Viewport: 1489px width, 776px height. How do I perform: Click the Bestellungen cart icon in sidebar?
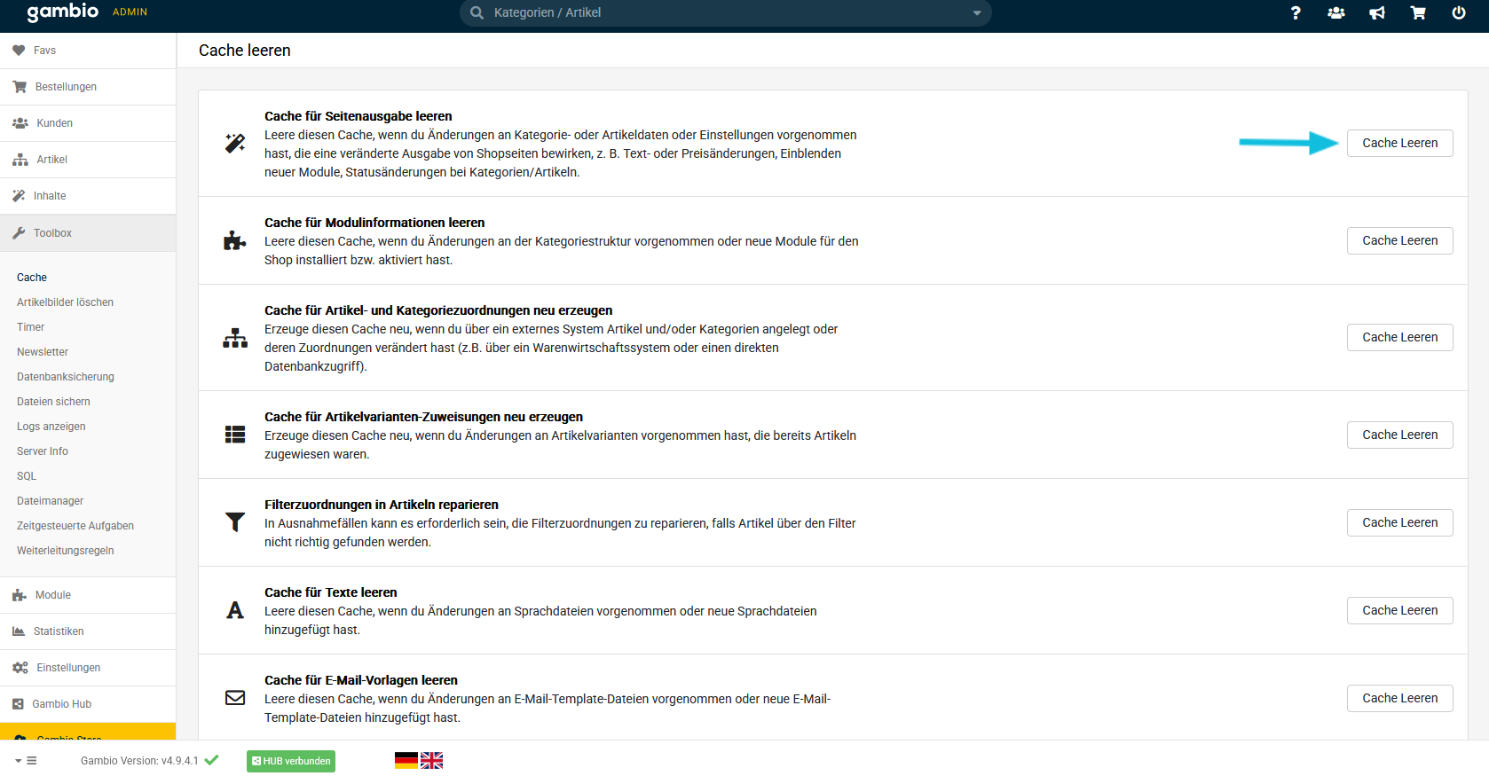click(20, 87)
